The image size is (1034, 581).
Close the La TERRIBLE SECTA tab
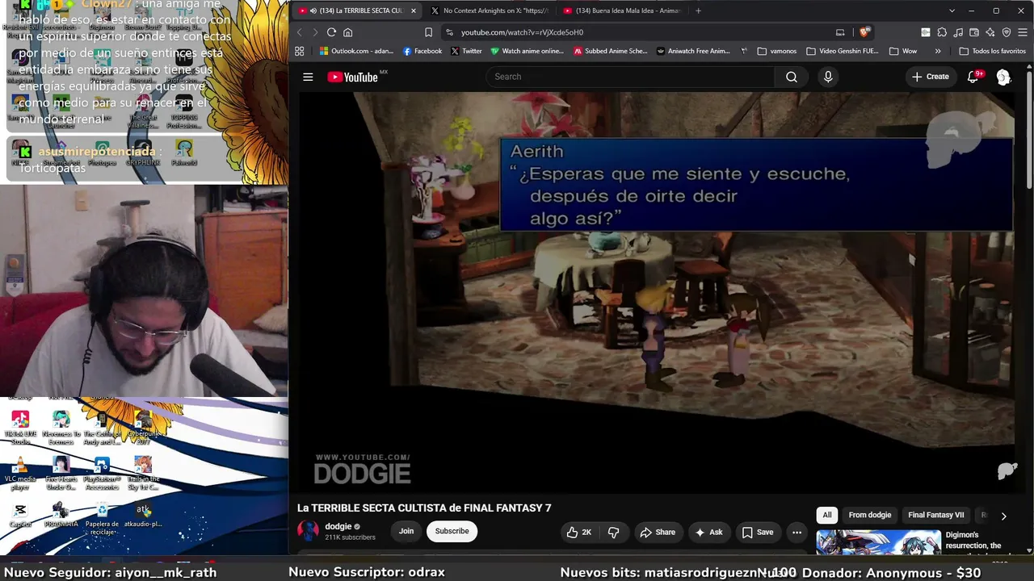(x=413, y=10)
